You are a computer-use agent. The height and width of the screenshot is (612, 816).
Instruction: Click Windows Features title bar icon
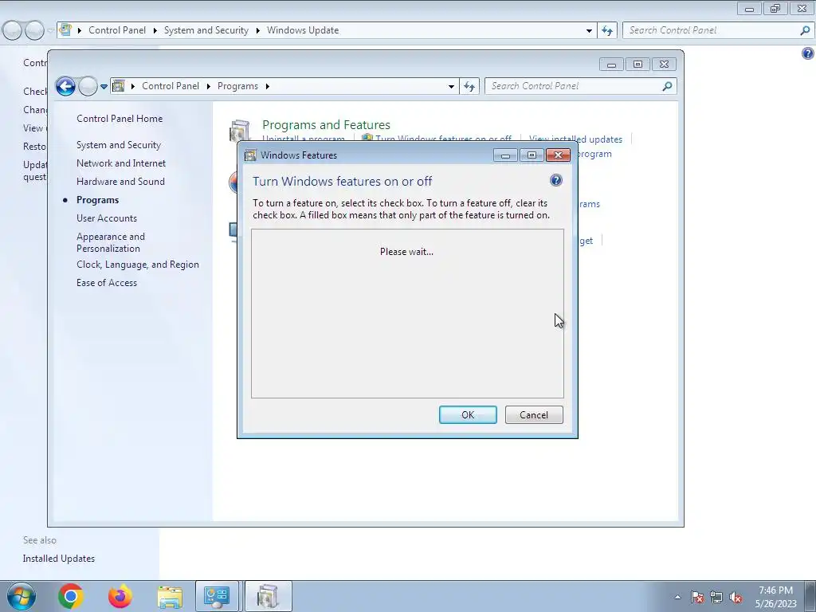tap(250, 155)
